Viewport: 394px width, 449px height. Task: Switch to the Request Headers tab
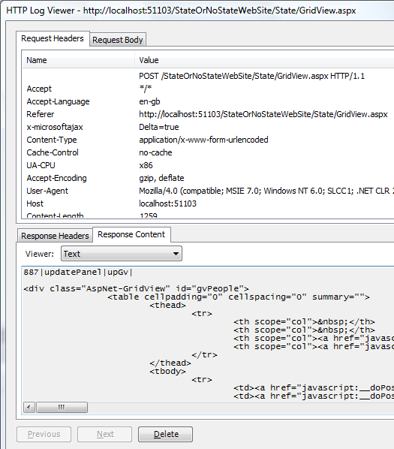tap(53, 38)
